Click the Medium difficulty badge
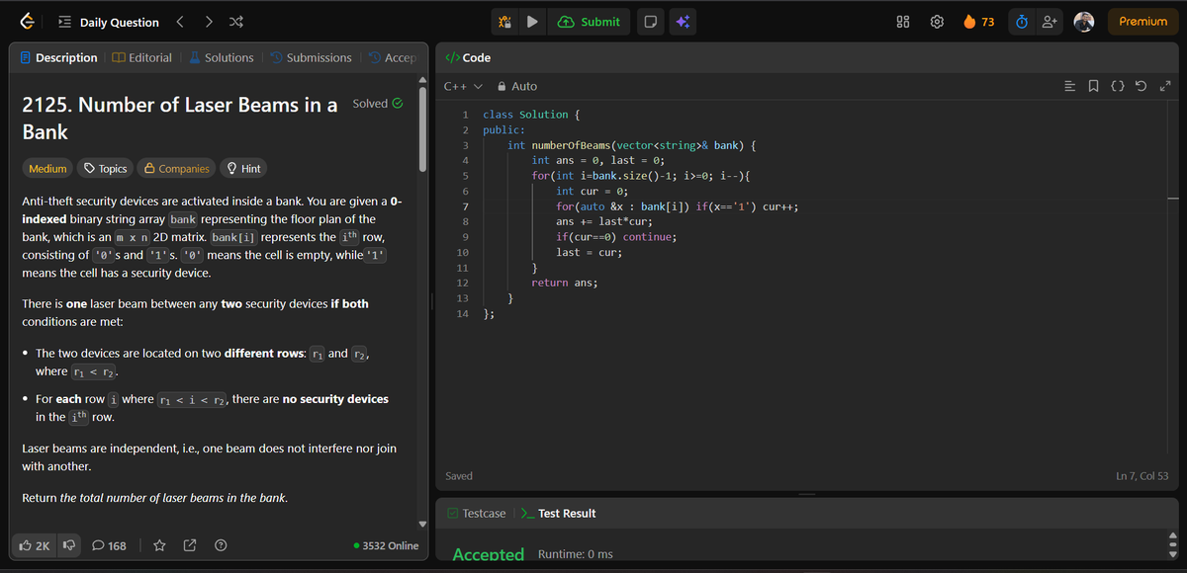The height and width of the screenshot is (573, 1187). tap(47, 169)
